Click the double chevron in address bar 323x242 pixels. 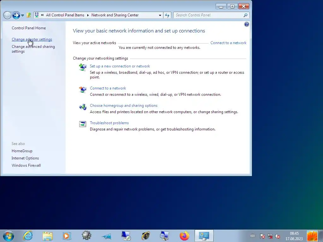click(x=42, y=15)
